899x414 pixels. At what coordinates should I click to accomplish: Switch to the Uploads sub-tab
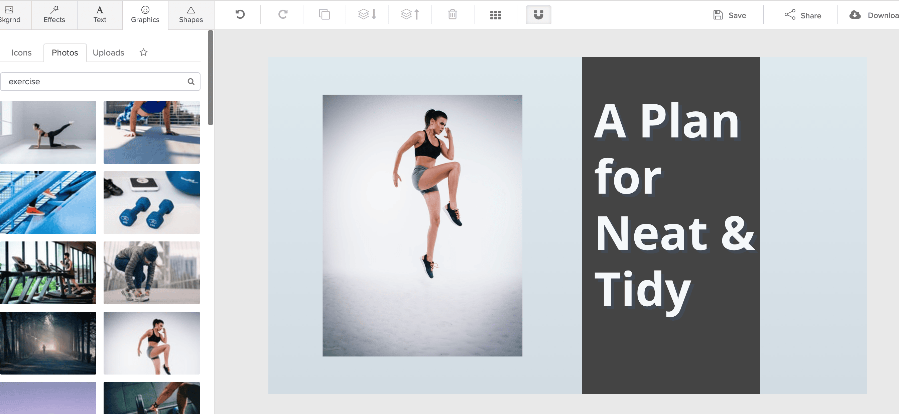coord(108,53)
